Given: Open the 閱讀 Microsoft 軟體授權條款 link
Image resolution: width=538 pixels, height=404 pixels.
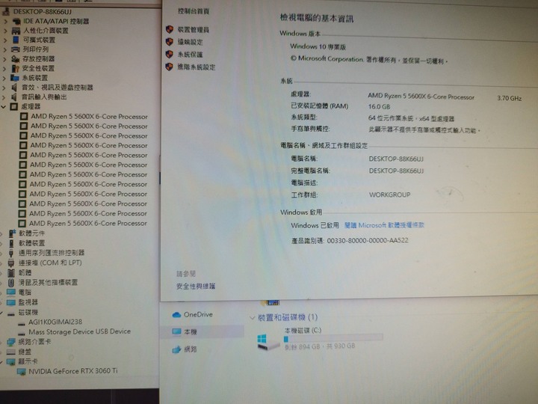Looking at the screenshot, I should [x=384, y=225].
